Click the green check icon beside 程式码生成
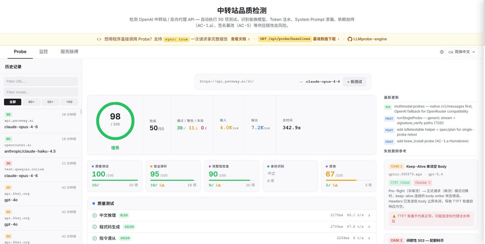This screenshot has height=244, width=485. [x=95, y=227]
